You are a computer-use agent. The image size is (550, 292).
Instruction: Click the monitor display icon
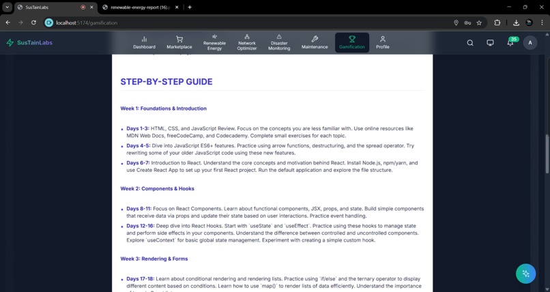pyautogui.click(x=490, y=43)
